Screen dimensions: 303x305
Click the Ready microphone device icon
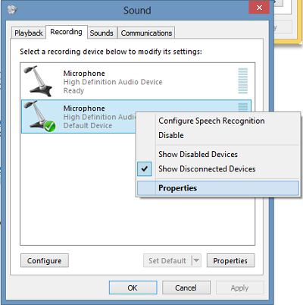(x=38, y=81)
